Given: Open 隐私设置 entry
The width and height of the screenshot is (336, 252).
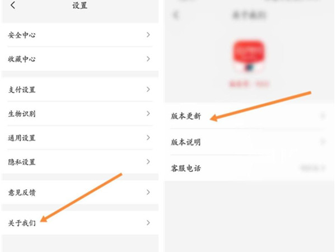Looking at the screenshot, I should point(80,162).
